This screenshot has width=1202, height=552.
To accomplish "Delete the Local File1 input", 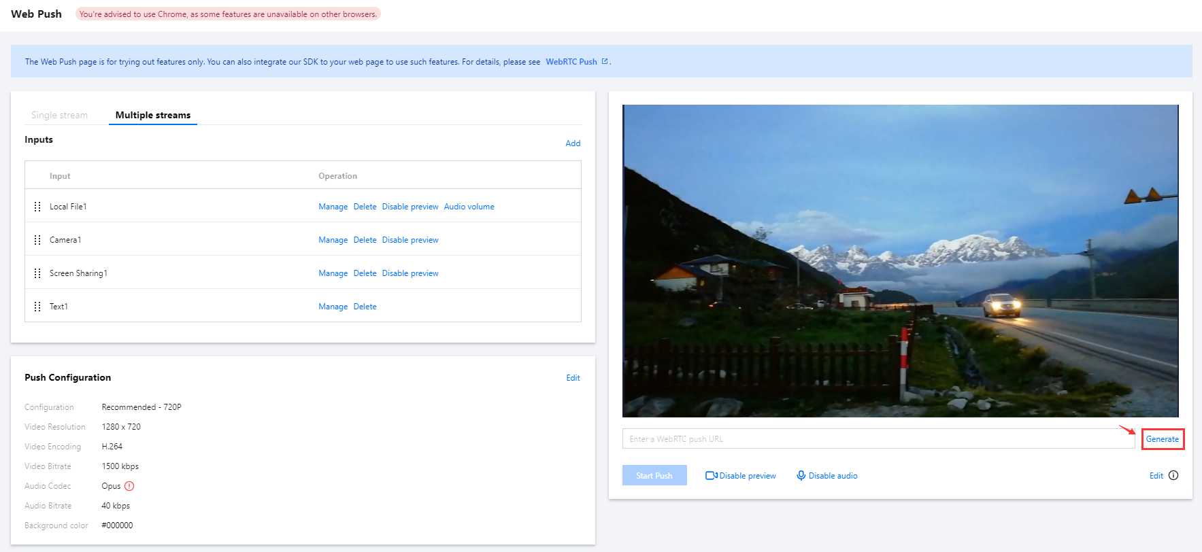I will (x=365, y=207).
